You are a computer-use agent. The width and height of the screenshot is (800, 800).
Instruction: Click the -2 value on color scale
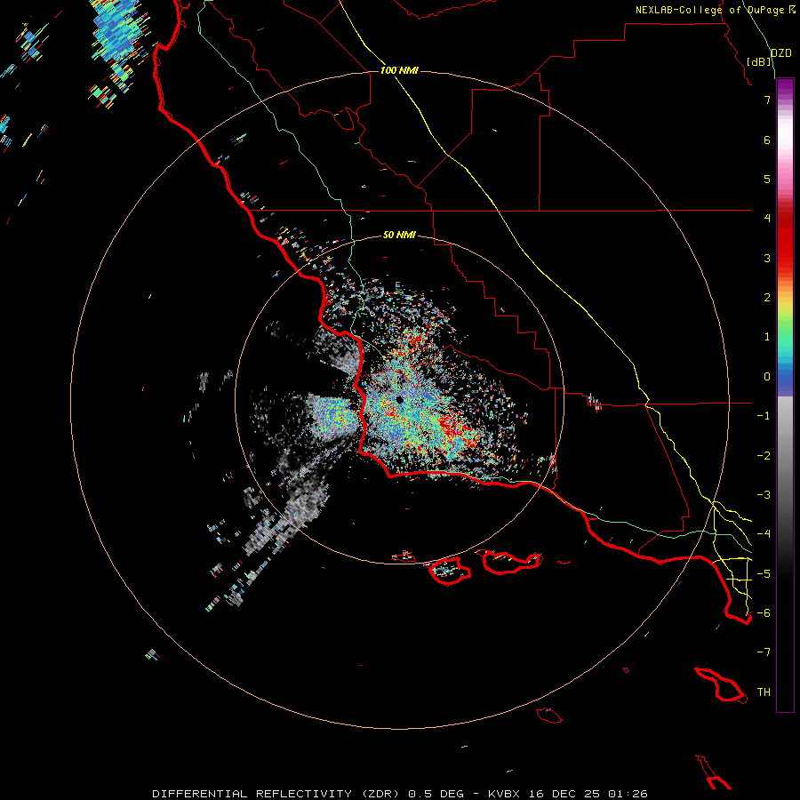point(764,456)
